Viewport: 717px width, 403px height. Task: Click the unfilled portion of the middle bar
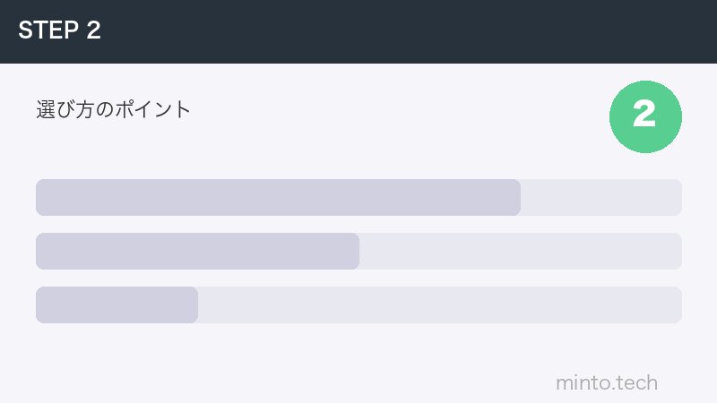pyautogui.click(x=520, y=252)
